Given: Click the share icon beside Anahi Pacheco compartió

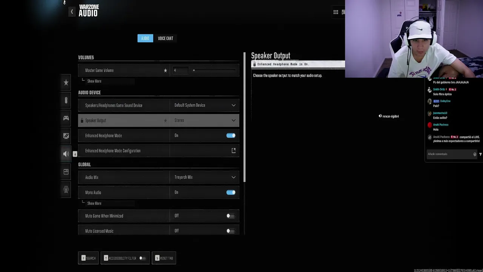Looking at the screenshot, I should click(x=430, y=138).
